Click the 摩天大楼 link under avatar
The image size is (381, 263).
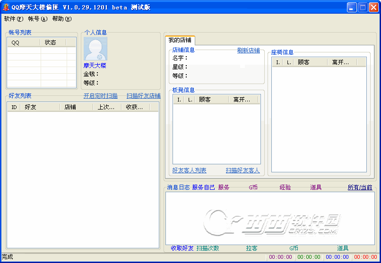pos(95,66)
